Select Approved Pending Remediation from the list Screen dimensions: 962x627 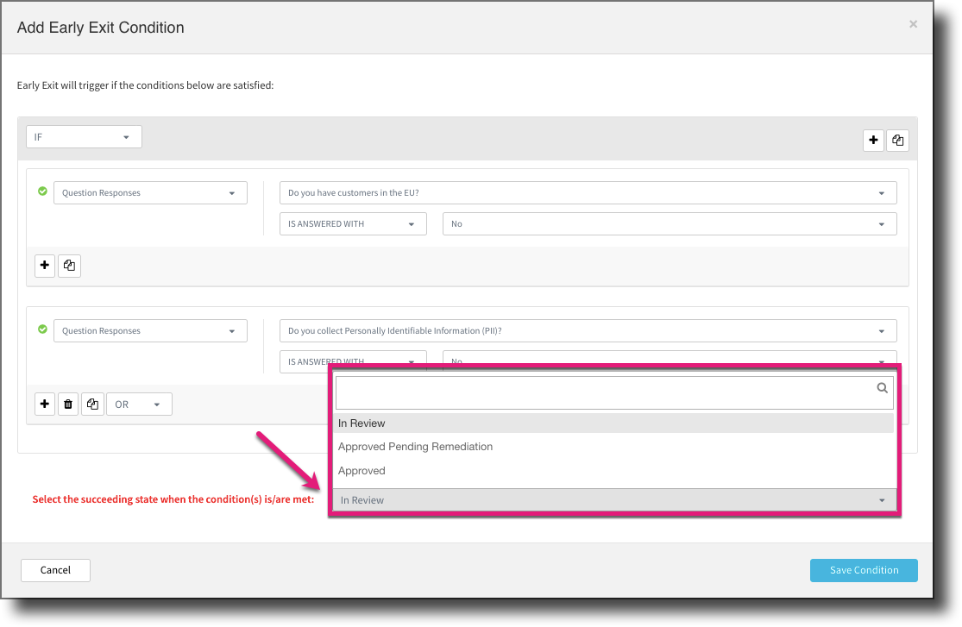click(415, 447)
